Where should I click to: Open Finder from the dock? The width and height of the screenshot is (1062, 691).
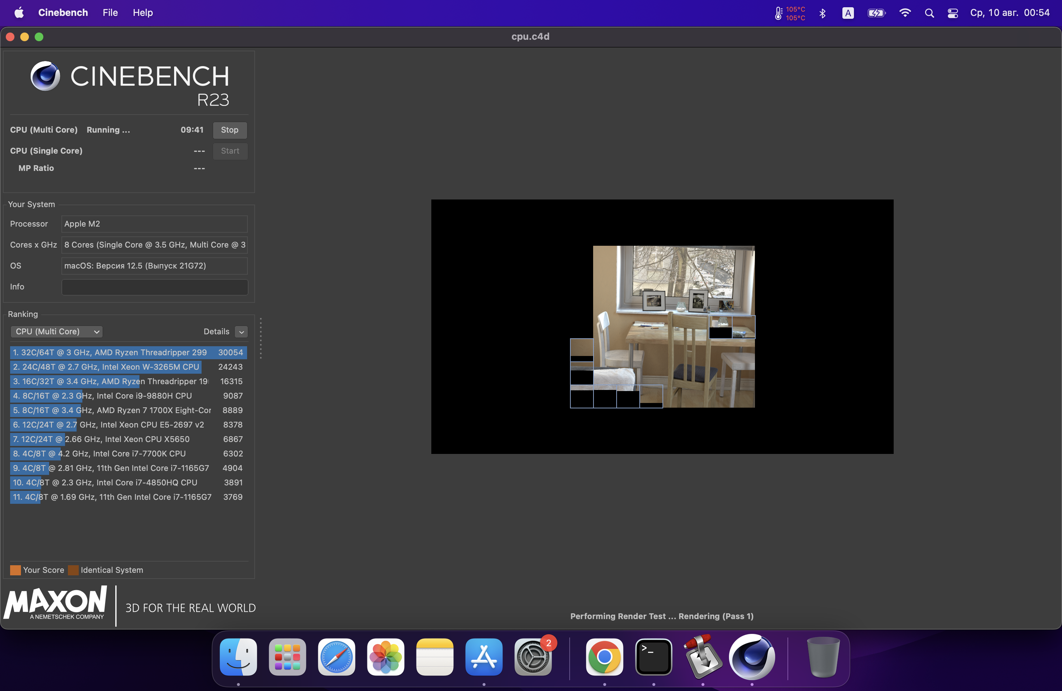pyautogui.click(x=238, y=657)
